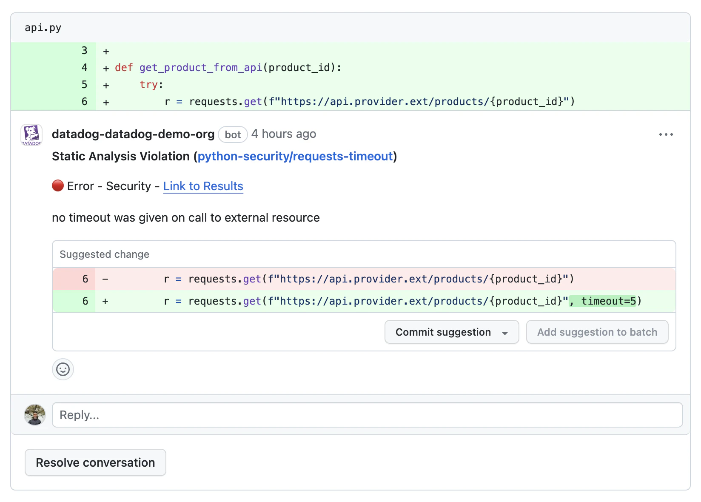The image size is (701, 502).
Task: Click the red Error severity circle icon
Action: [58, 186]
